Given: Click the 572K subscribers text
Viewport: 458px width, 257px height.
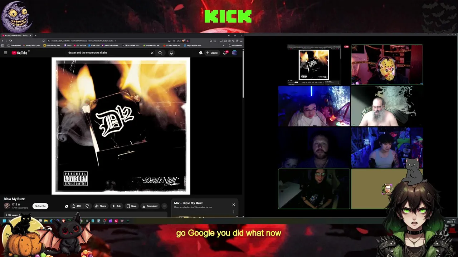Looking at the screenshot, I should coord(20,208).
